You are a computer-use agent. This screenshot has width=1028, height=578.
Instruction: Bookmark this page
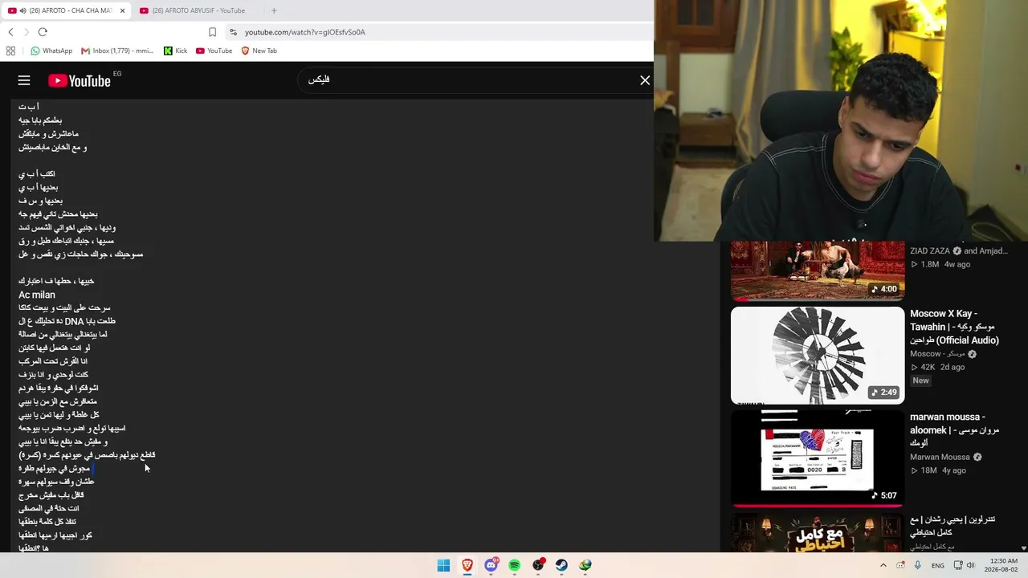(x=212, y=32)
